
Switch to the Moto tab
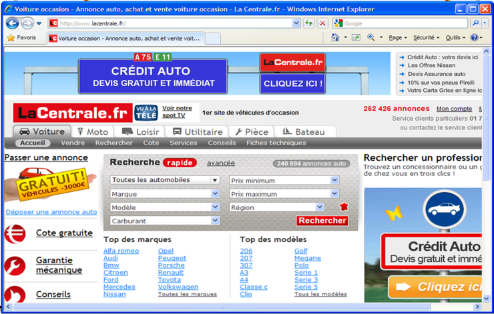click(x=93, y=132)
